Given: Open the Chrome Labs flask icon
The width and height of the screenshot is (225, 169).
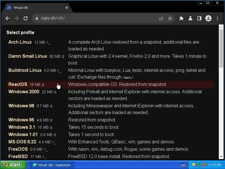Looking at the screenshot, I should pyautogui.click(x=190, y=18).
